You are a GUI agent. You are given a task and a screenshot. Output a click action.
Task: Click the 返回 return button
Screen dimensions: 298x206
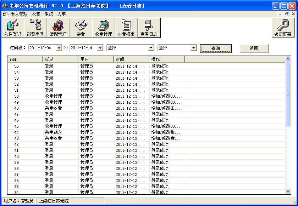(x=254, y=48)
